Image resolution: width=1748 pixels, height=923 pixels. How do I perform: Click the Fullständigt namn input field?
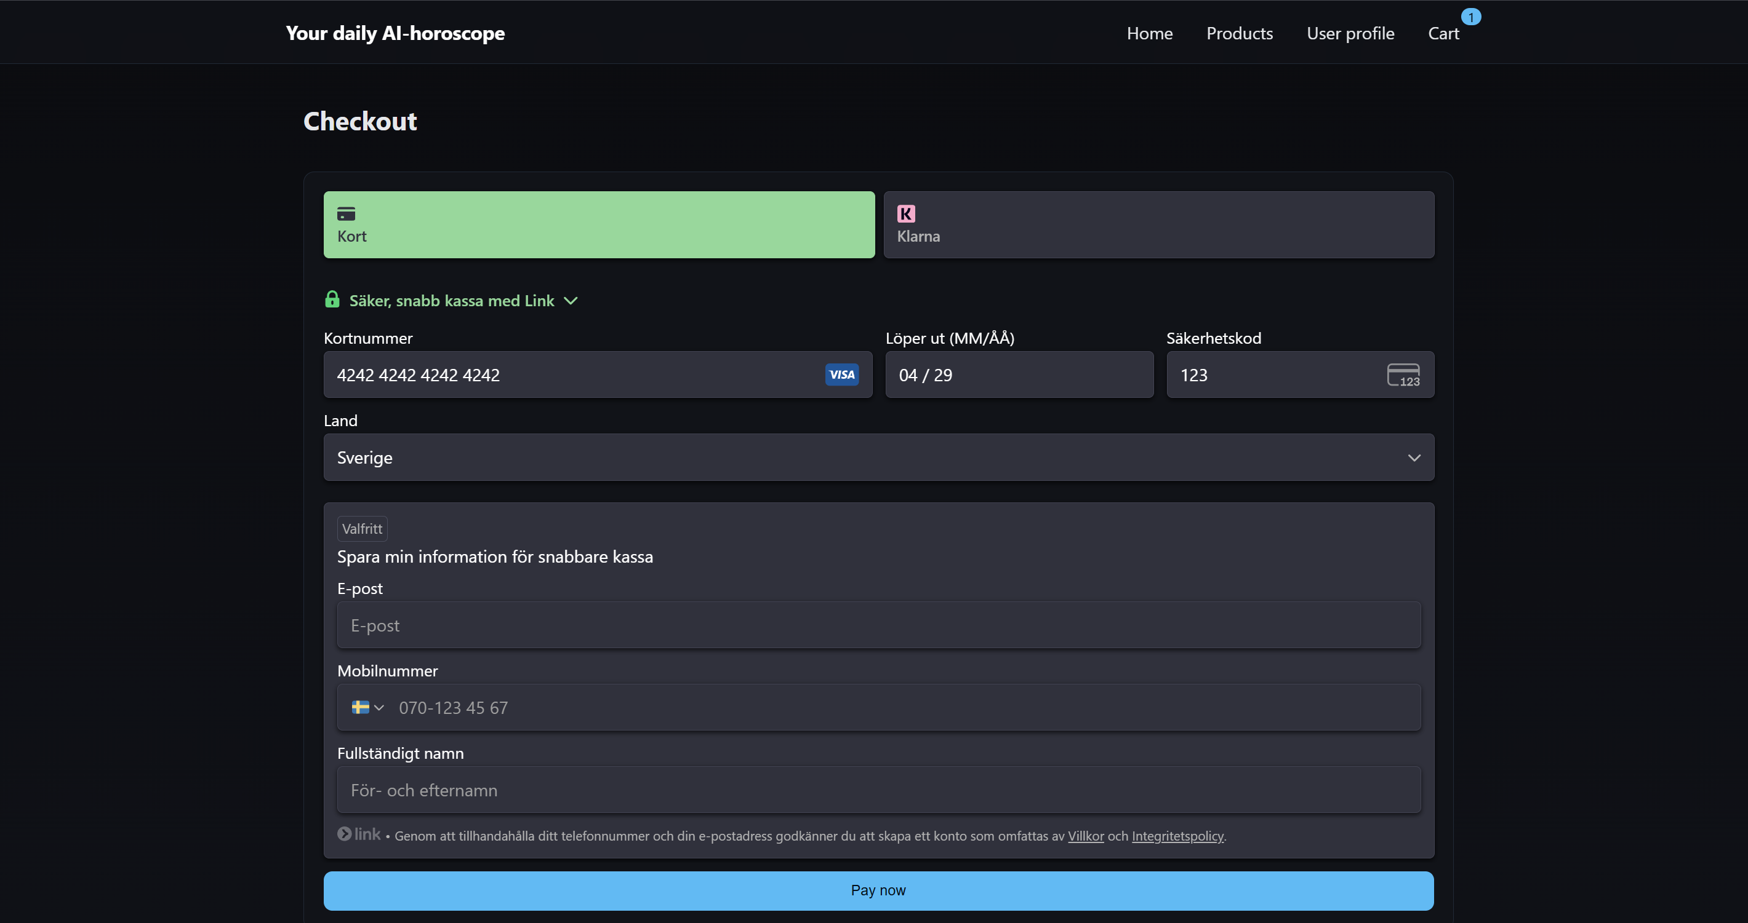878,790
